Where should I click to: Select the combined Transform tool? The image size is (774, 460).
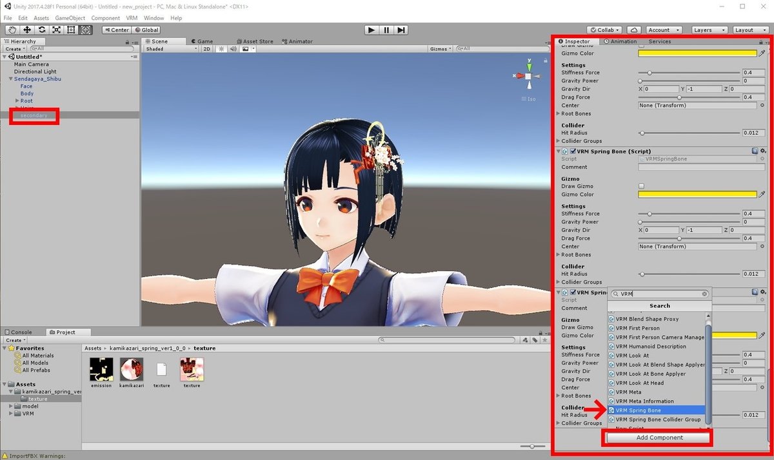86,30
